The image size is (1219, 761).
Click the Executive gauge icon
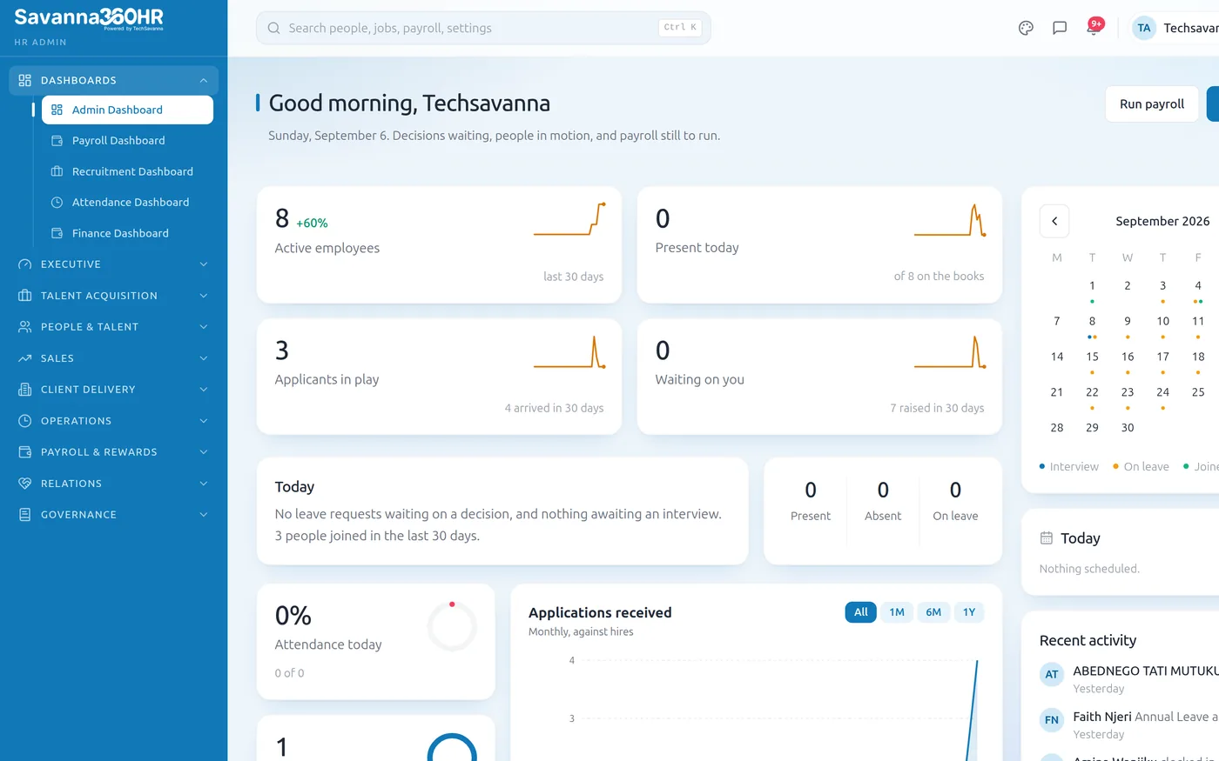[x=24, y=264]
